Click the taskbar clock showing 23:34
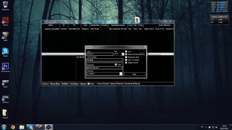Image resolution: width=232 pixels, height=130 pixels. 224,127
